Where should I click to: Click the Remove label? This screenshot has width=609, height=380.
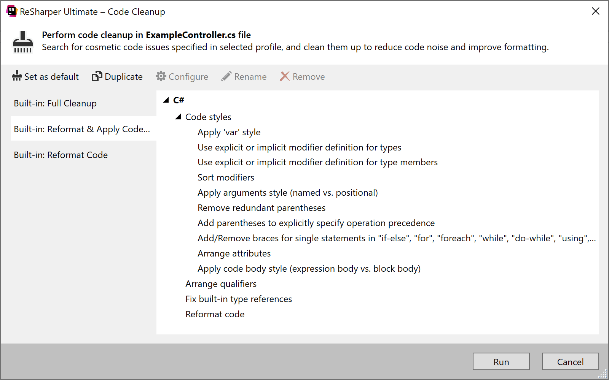click(309, 77)
